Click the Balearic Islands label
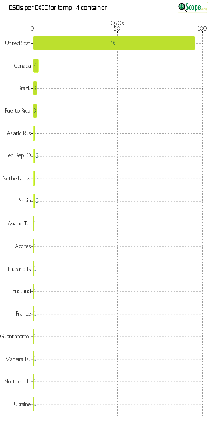This screenshot has height=426, width=213. tap(19, 269)
